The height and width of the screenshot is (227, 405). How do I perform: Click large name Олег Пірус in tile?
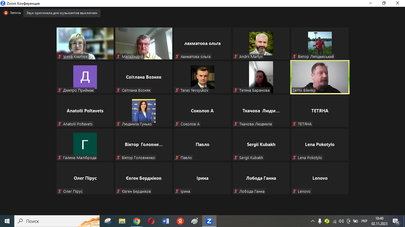[85, 178]
